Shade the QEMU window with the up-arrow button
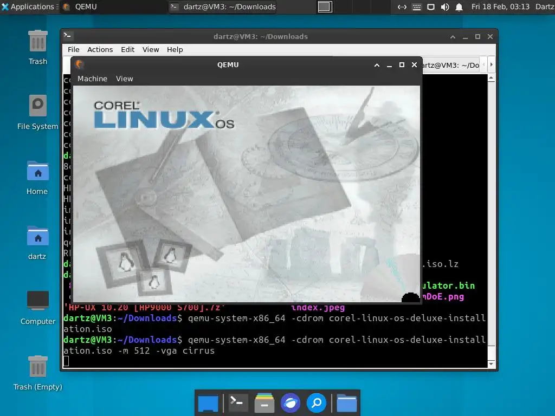Screen dimensions: 555x416 (x=377, y=65)
